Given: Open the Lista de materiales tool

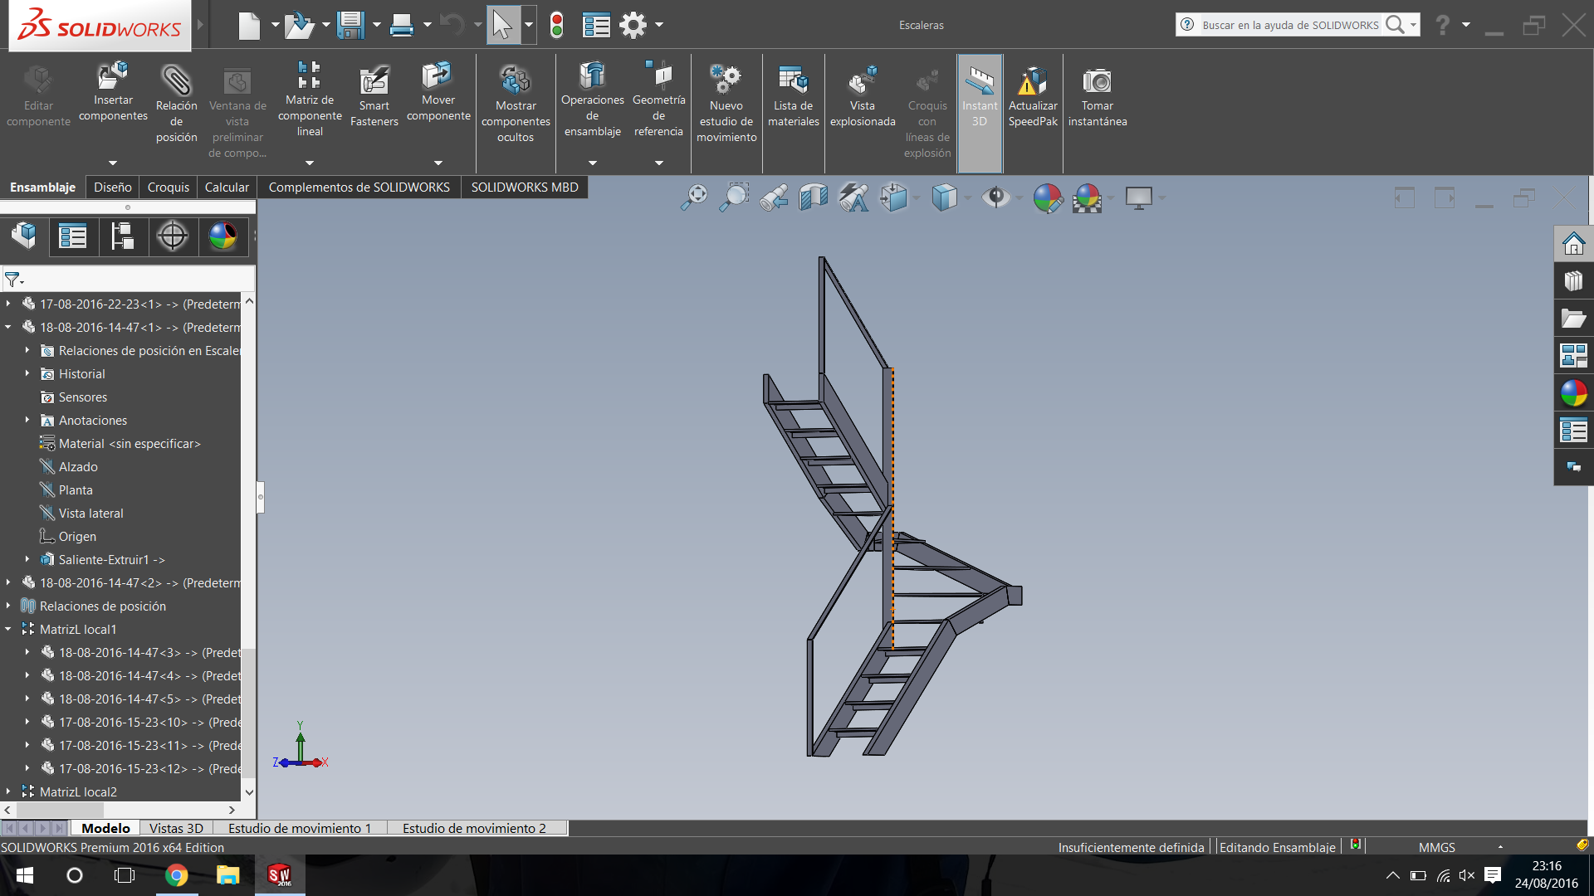Looking at the screenshot, I should click(793, 81).
